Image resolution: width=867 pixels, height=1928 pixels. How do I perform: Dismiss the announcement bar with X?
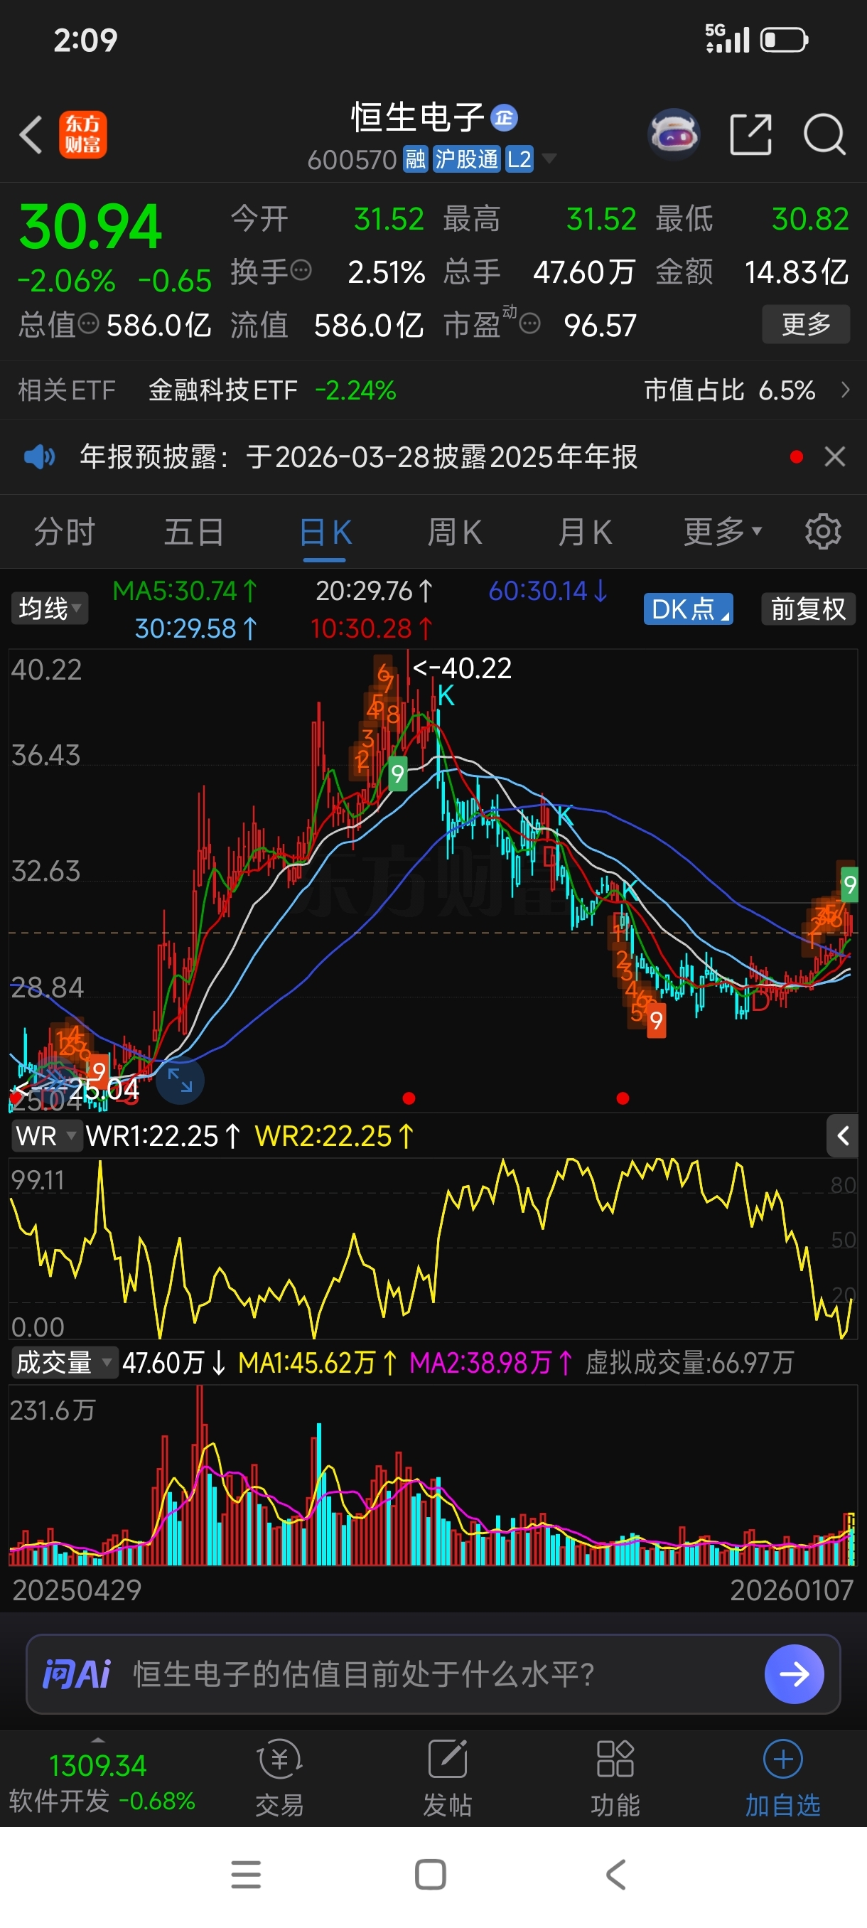pyautogui.click(x=835, y=456)
